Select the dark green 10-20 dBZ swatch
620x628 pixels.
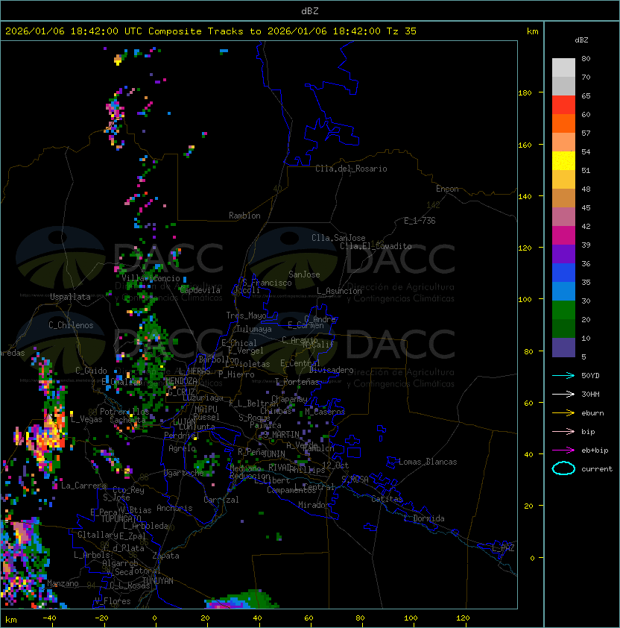[563, 328]
